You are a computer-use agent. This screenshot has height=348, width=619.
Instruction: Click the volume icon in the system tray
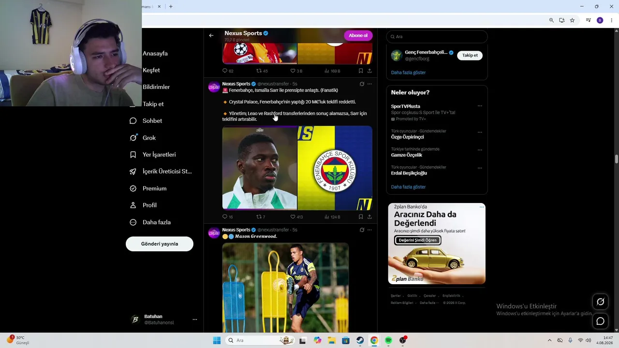tap(589, 340)
